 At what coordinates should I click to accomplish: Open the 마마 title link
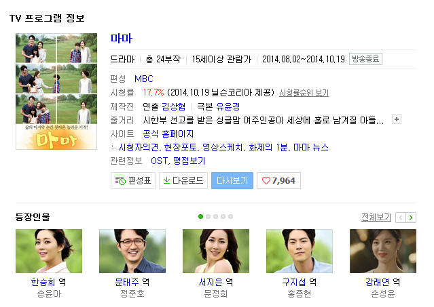[122, 38]
